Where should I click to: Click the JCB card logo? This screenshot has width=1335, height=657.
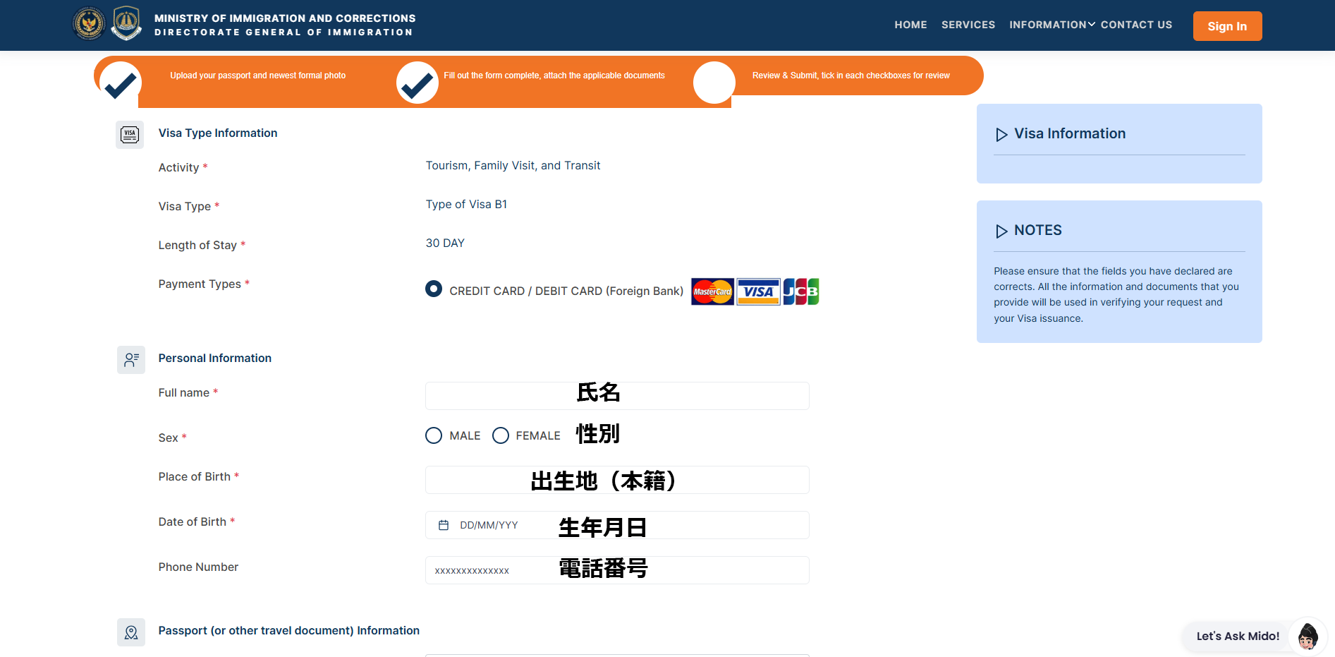[x=801, y=291]
